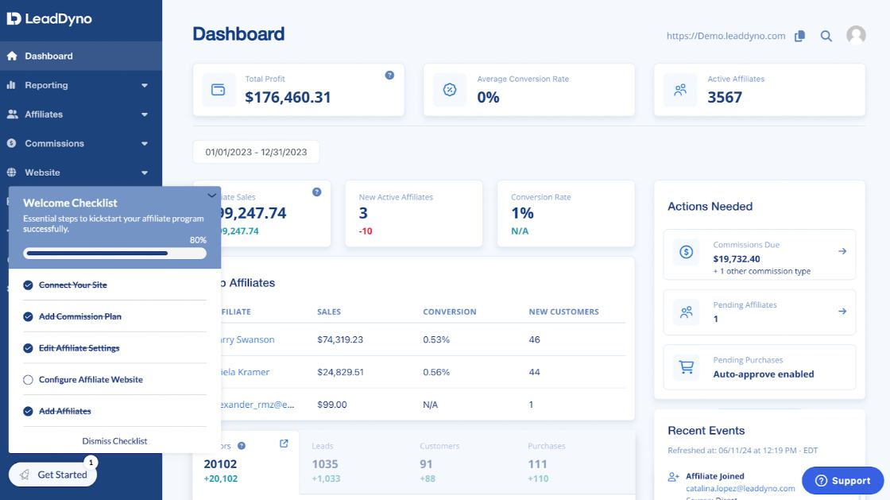The height and width of the screenshot is (500, 890).
Task: Click the Pending Purchases cart icon
Action: coord(686,367)
